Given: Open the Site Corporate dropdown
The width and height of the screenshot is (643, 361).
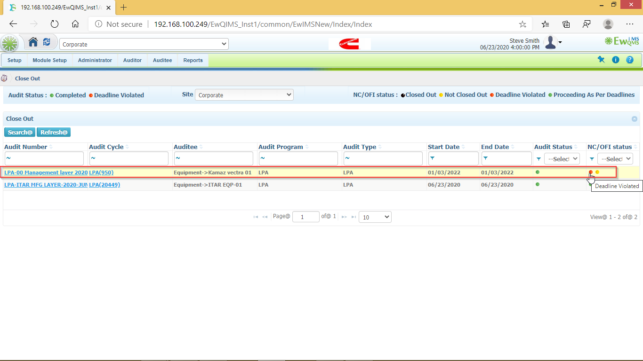Looking at the screenshot, I should point(244,95).
